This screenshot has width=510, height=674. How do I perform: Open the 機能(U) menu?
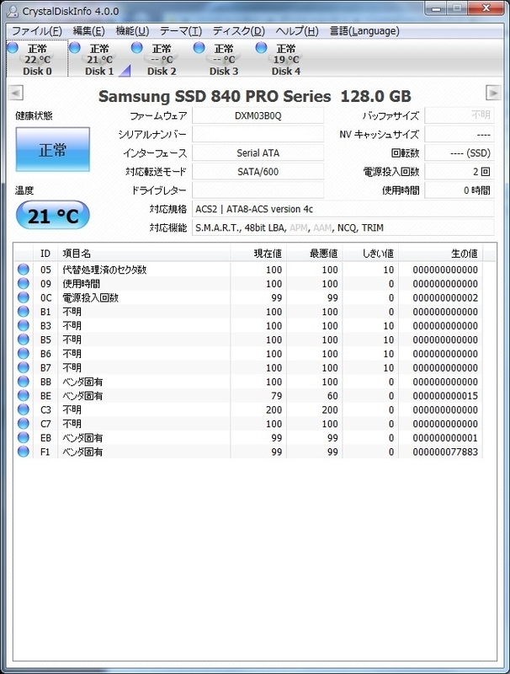132,31
